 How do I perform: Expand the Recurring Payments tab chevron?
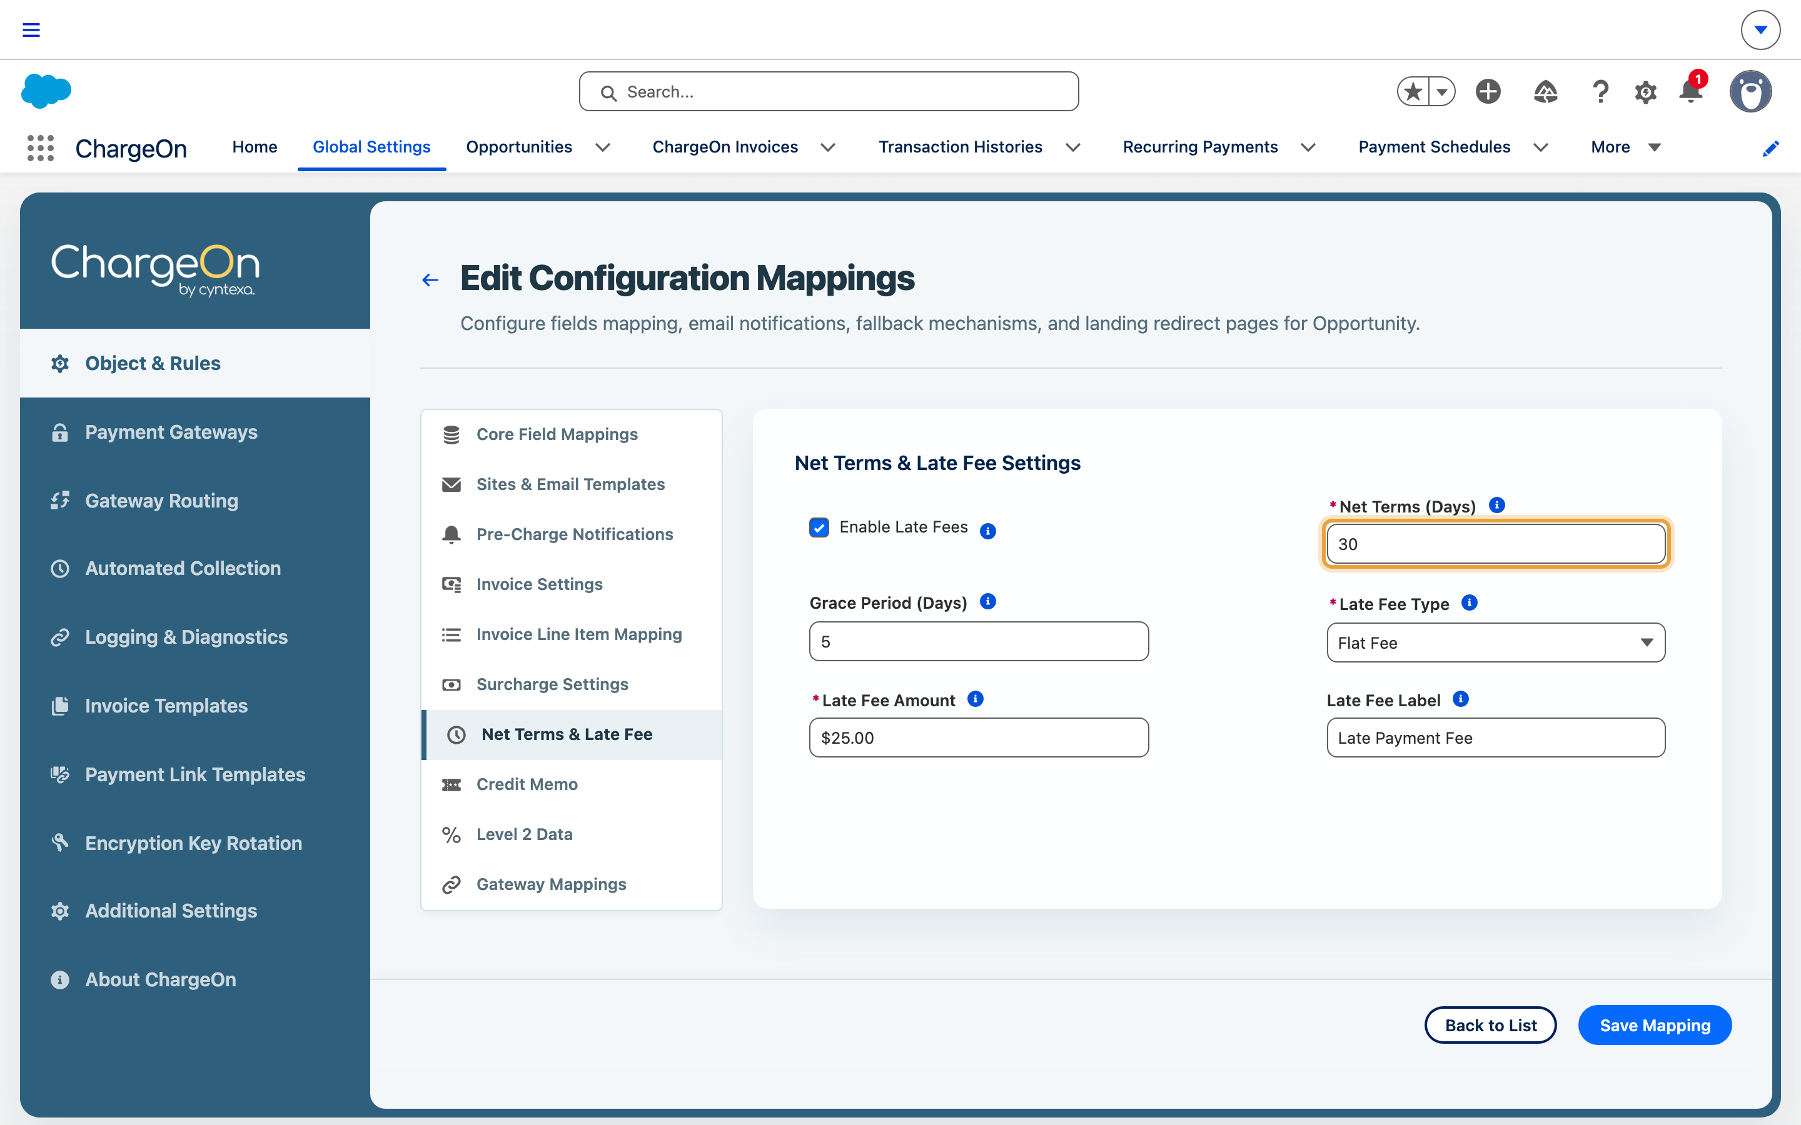1308,147
